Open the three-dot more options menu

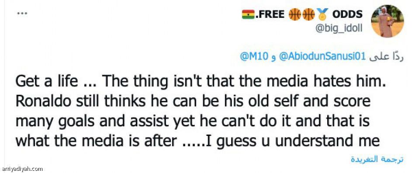(x=22, y=13)
